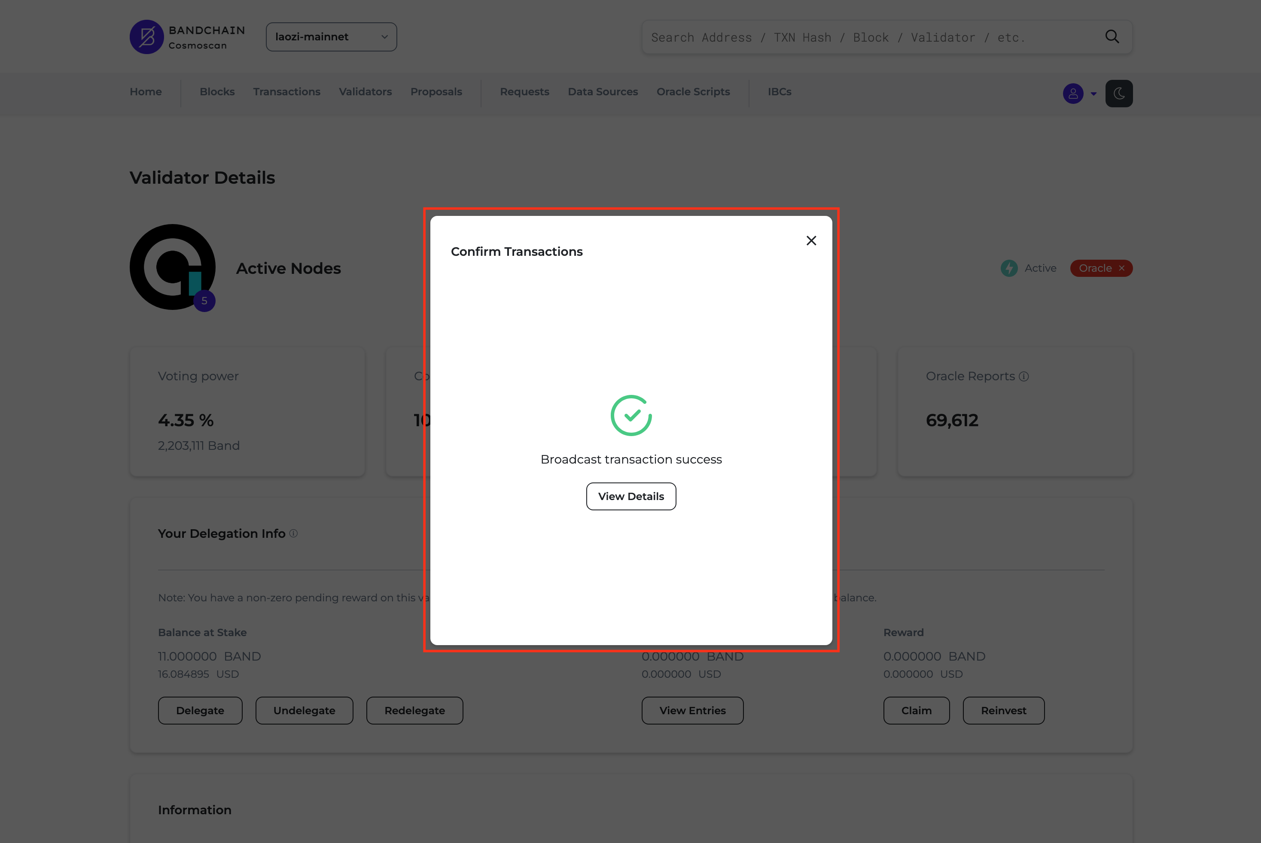Click the broadcast success checkmark icon
This screenshot has height=843, width=1261.
pos(630,415)
